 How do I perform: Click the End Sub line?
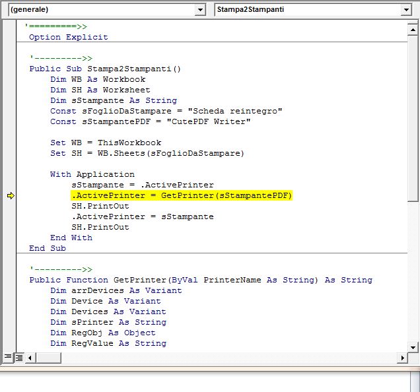click(x=48, y=248)
